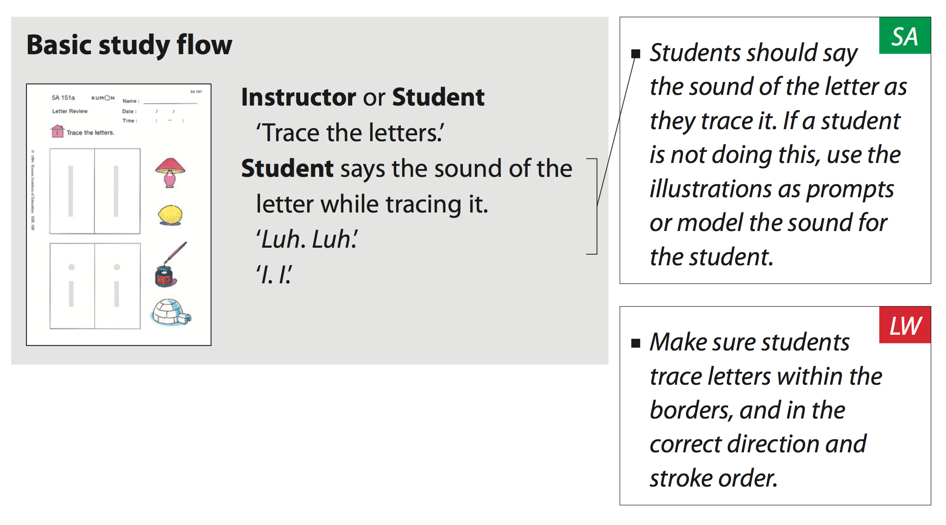This screenshot has height=525, width=946.
Task: Click the 'Luh. Luh.' example text
Action: pos(307,239)
